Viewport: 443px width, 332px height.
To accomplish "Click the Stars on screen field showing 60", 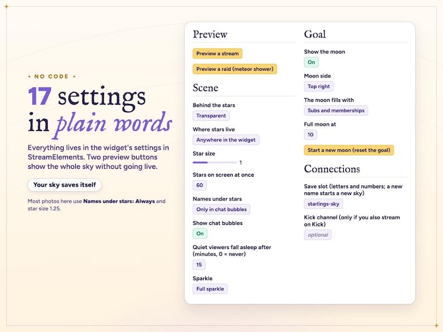I will pyautogui.click(x=200, y=185).
